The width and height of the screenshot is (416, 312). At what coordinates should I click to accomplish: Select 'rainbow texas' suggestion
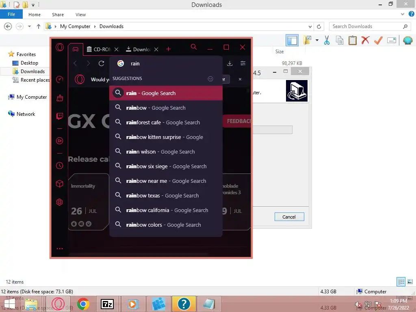(166, 195)
